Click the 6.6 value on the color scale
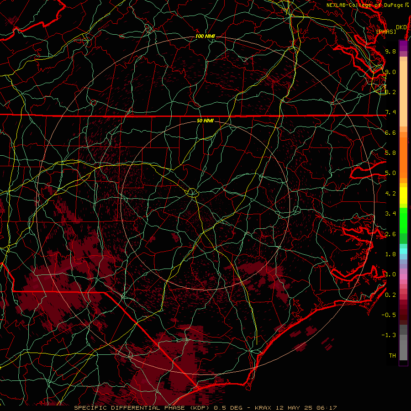This screenshot has width=411, height=411. [390, 132]
